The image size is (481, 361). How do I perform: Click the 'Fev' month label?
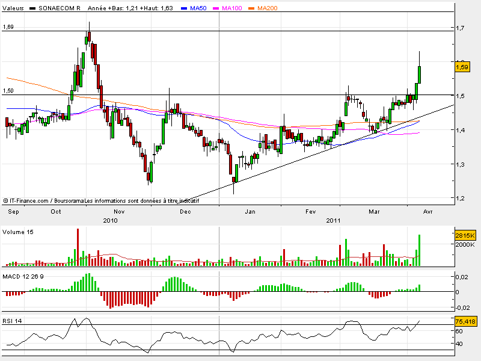[310, 212]
